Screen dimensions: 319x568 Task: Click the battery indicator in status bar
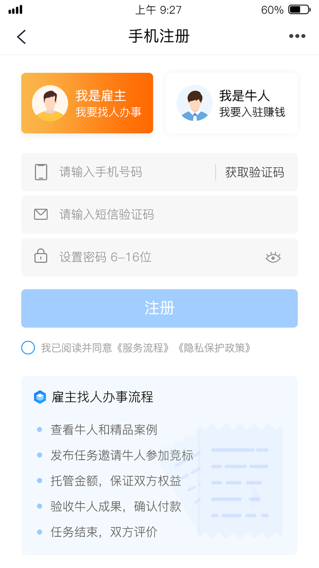pyautogui.click(x=299, y=10)
